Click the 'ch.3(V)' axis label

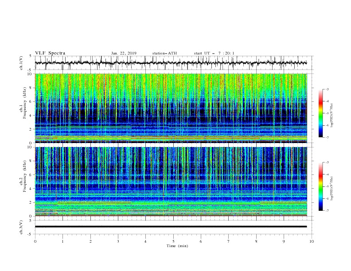[21, 227]
